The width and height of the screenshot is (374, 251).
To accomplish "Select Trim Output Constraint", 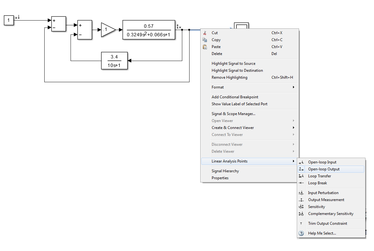I will (x=331, y=223).
